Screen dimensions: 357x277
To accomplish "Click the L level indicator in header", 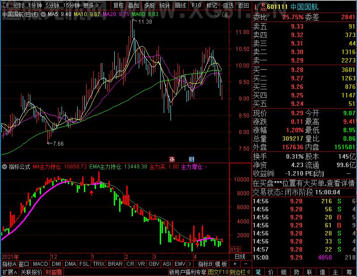I will click(x=256, y=8).
